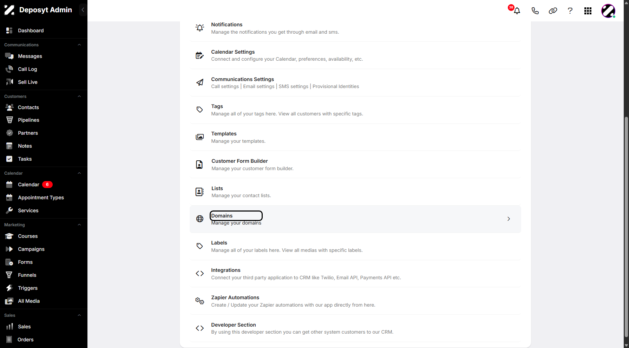This screenshot has height=348, width=629.
Task: Collapse the Calendar sidebar section
Action: tap(79, 173)
